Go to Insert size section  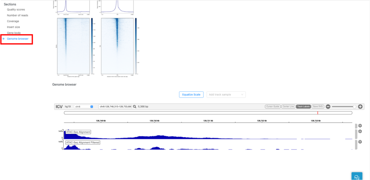pos(13,27)
